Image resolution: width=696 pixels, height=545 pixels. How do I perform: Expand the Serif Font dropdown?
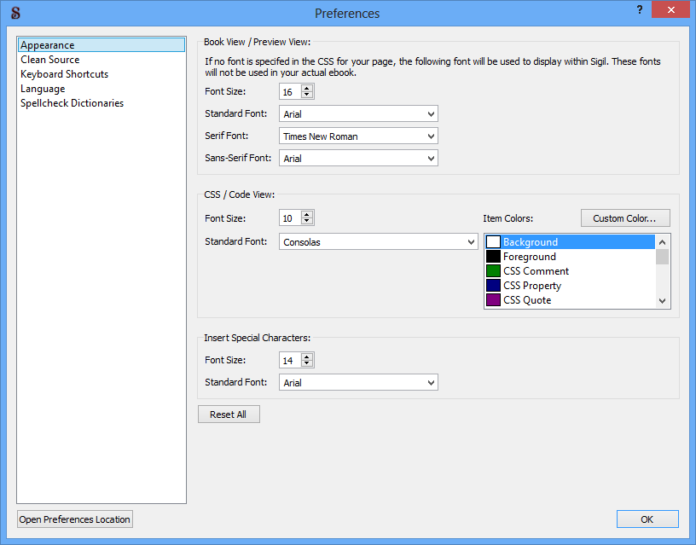click(x=358, y=136)
